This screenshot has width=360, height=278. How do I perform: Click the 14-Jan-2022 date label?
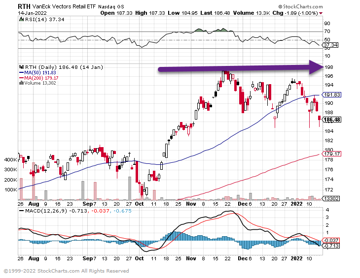32,13
